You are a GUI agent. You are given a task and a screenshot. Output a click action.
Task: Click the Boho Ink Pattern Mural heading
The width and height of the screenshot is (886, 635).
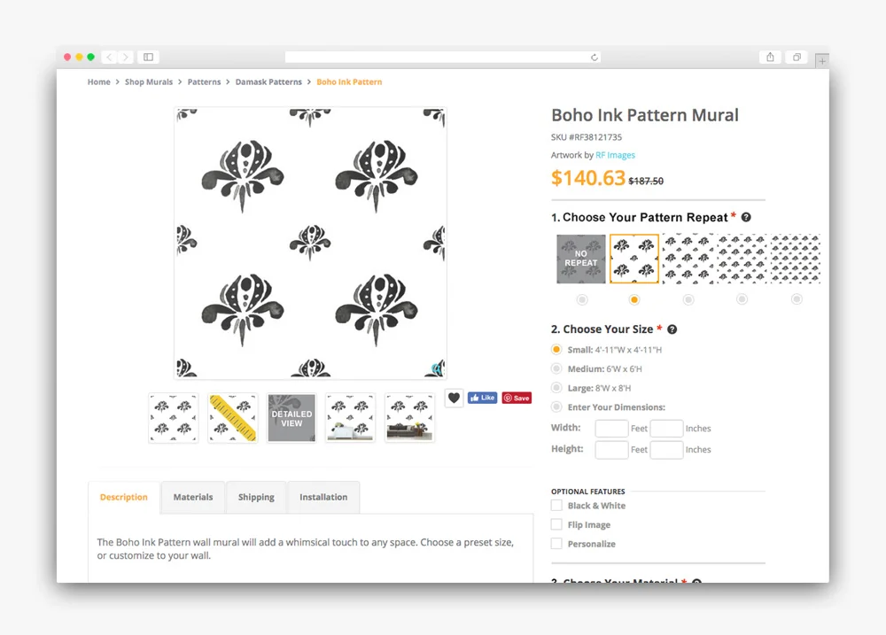pyautogui.click(x=645, y=115)
